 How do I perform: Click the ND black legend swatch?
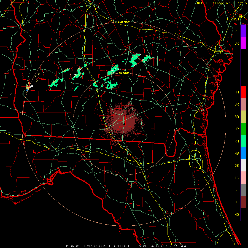pyautogui.click(x=243, y=214)
